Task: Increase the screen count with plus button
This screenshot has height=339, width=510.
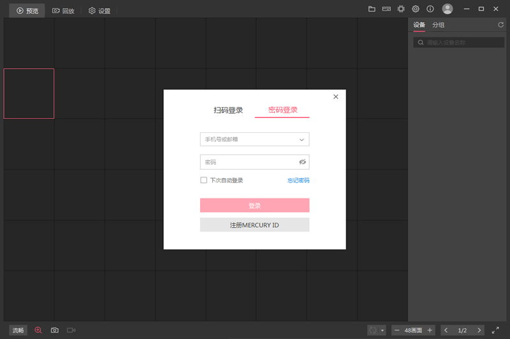Action: point(430,330)
